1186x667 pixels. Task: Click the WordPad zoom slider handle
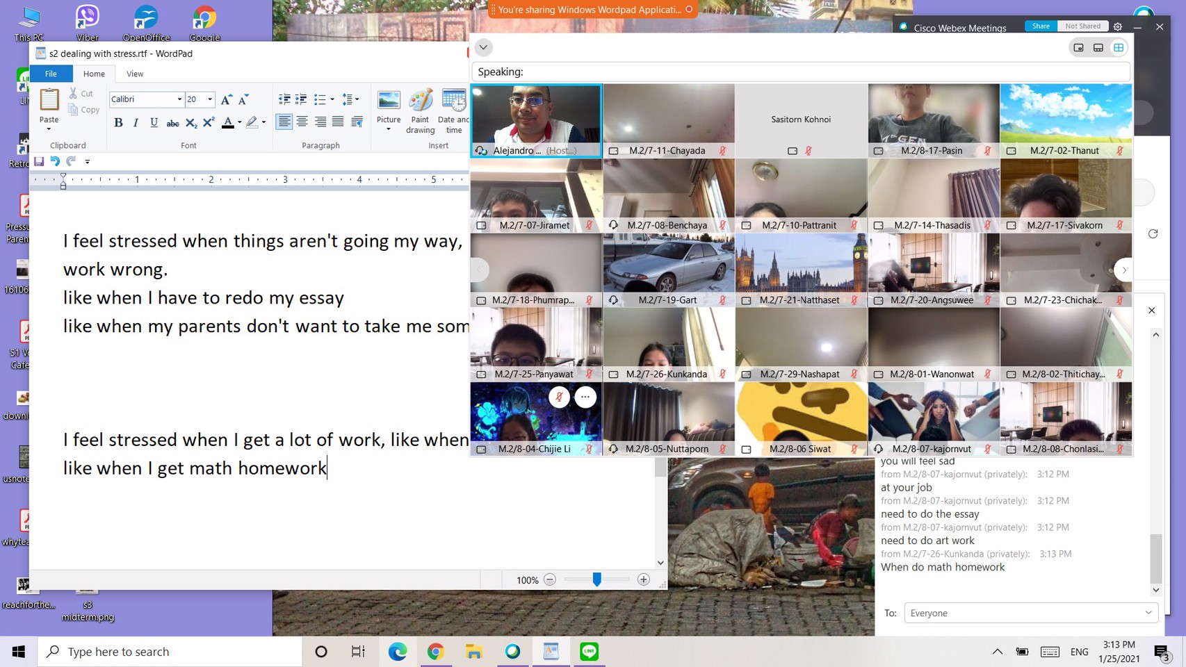point(596,579)
